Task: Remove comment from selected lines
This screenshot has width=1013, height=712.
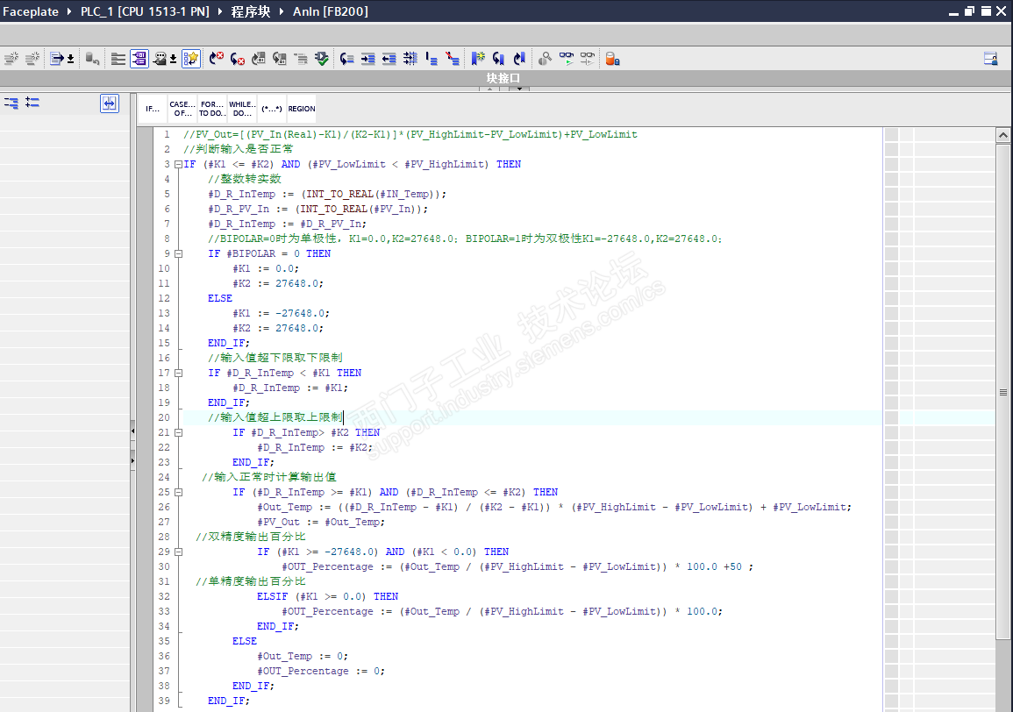Action: tap(453, 59)
